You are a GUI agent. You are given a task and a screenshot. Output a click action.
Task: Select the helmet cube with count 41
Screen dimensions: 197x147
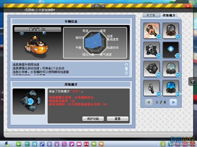[x=171, y=31]
